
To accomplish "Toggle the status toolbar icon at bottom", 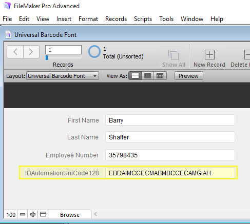I will pyautogui.click(x=43, y=214).
